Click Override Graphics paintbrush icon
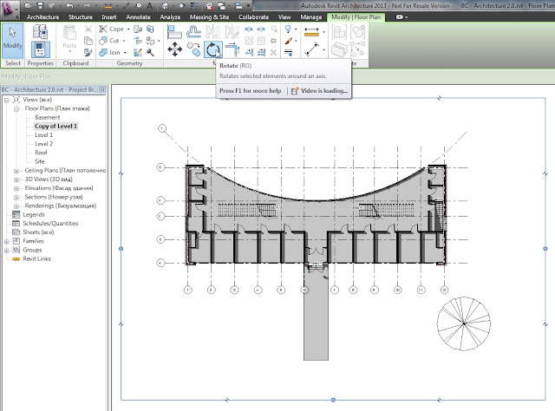555x411 pixels. (288, 41)
